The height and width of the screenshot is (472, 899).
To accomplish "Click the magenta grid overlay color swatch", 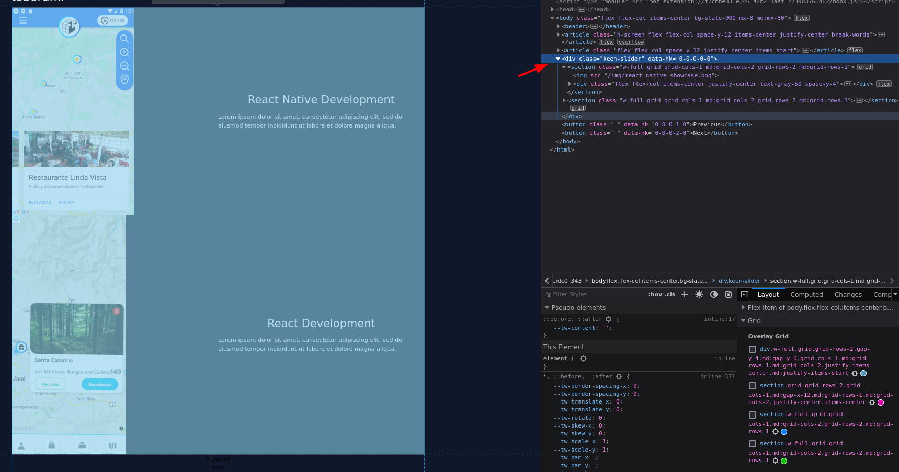I will [x=881, y=402].
